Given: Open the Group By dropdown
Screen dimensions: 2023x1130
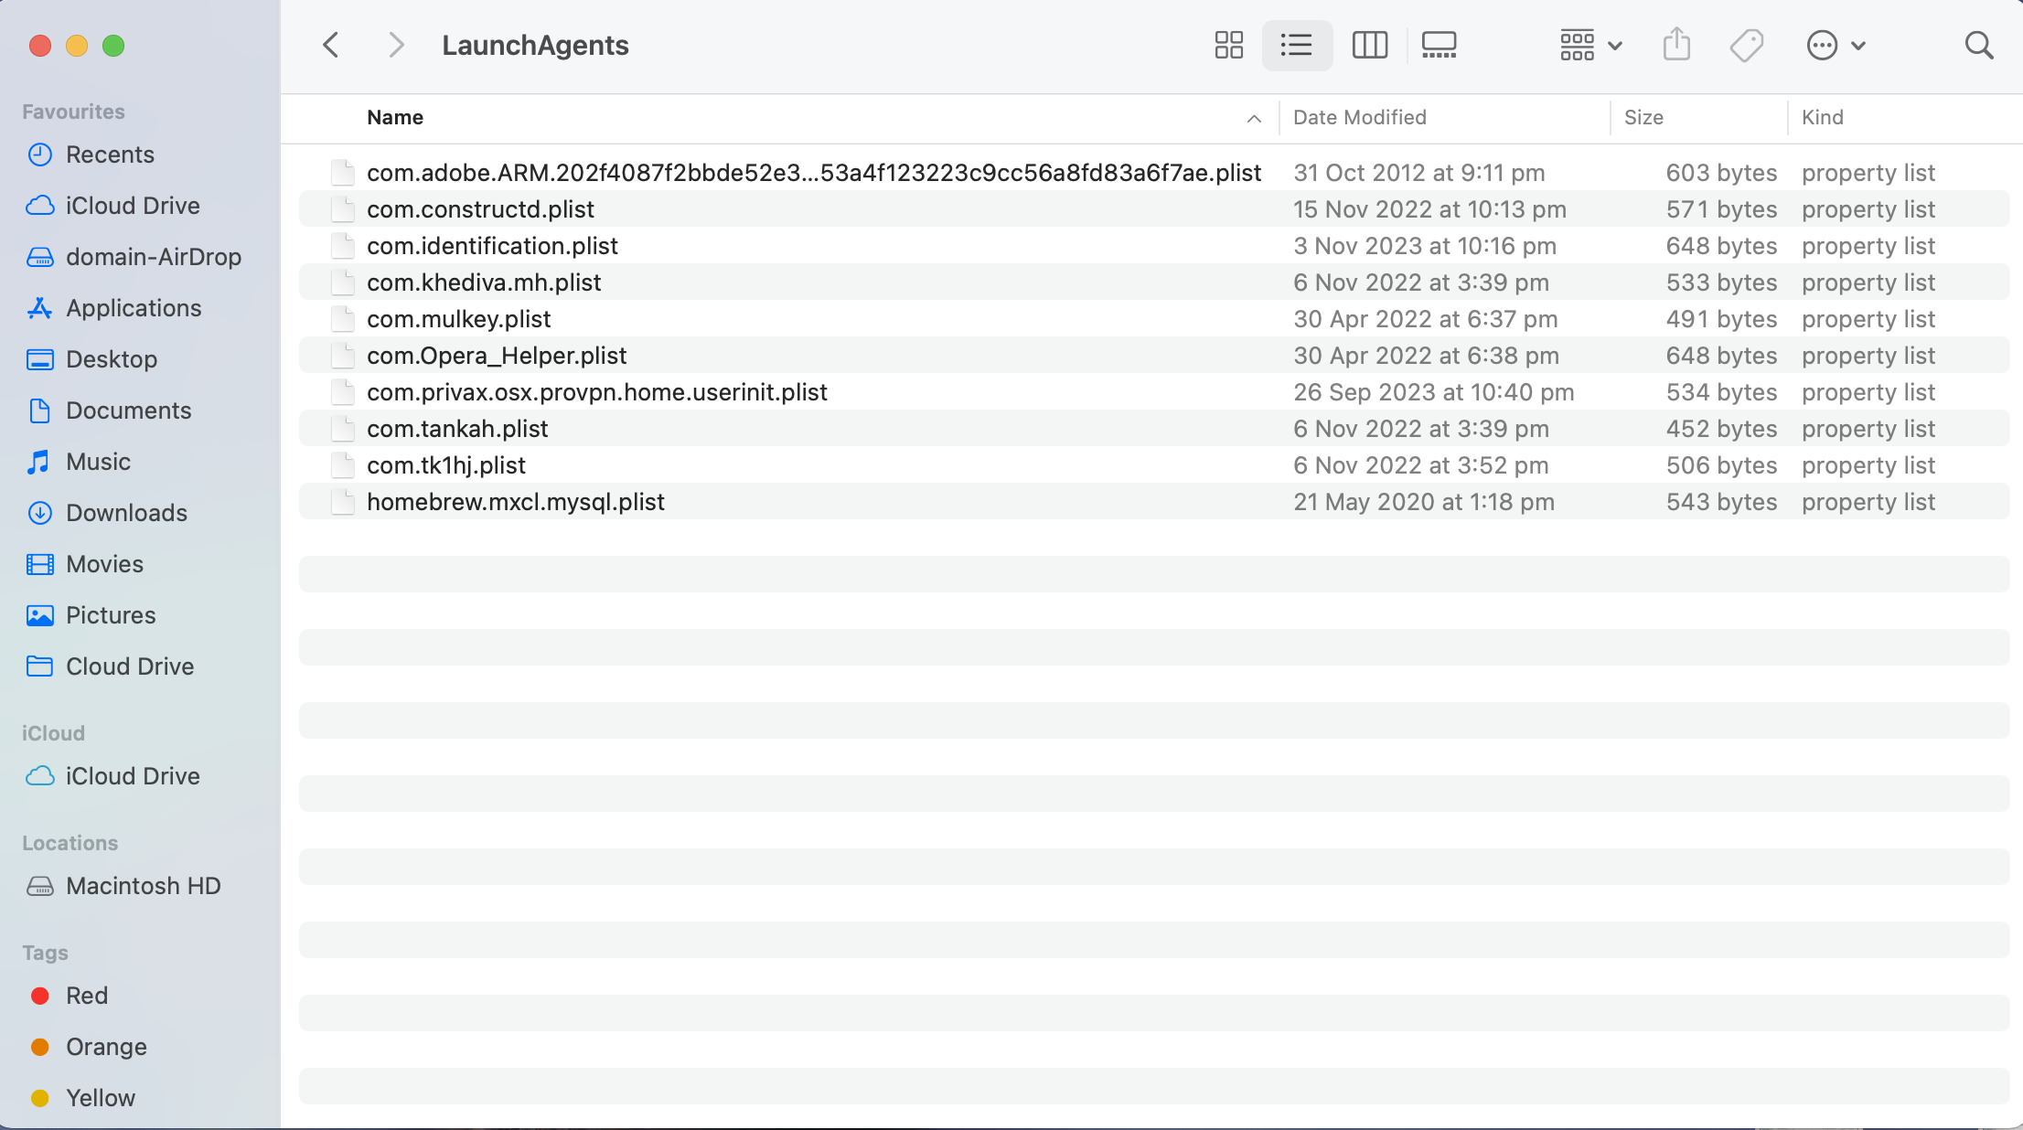Looking at the screenshot, I should (1590, 45).
